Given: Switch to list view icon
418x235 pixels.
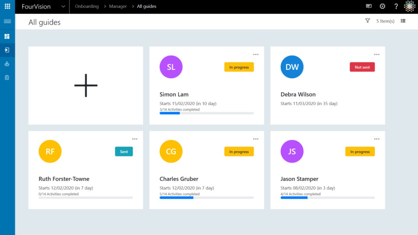Looking at the screenshot, I should (x=403, y=21).
